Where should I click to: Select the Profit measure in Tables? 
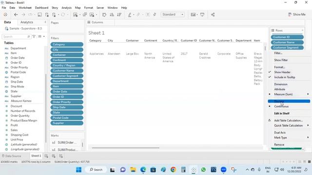coord(14,125)
